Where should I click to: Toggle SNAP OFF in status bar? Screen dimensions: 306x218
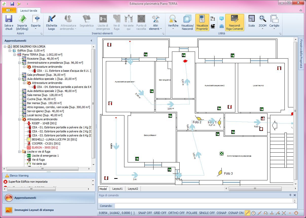point(145,213)
